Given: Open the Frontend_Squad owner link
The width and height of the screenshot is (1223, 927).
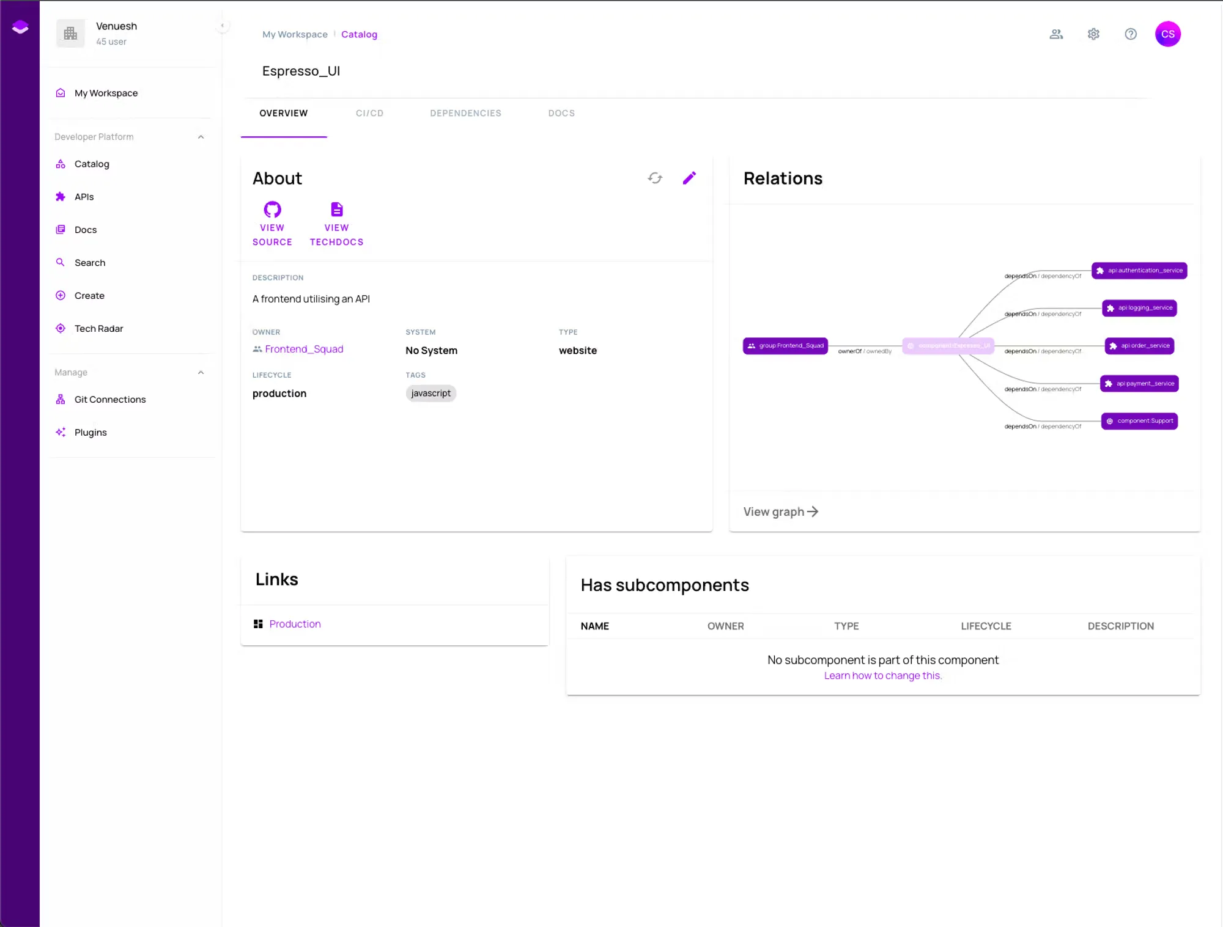Looking at the screenshot, I should pos(304,349).
